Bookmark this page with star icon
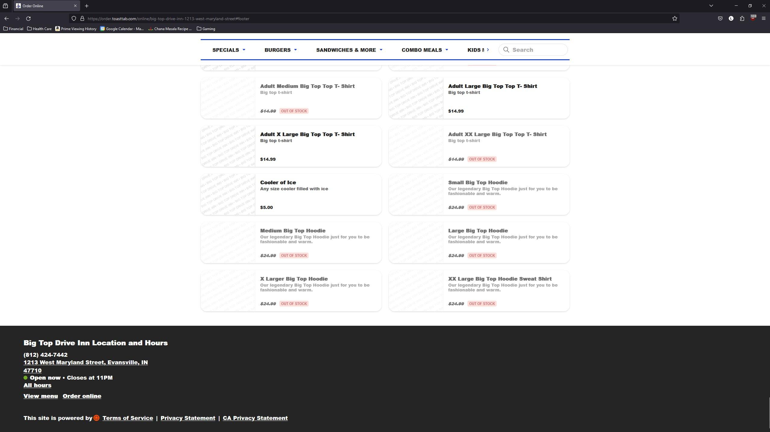770x432 pixels. pos(674,19)
